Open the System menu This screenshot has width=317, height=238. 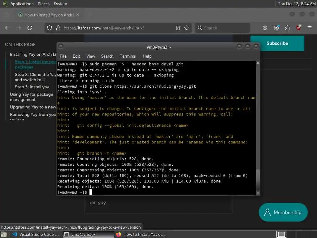coord(60,4)
